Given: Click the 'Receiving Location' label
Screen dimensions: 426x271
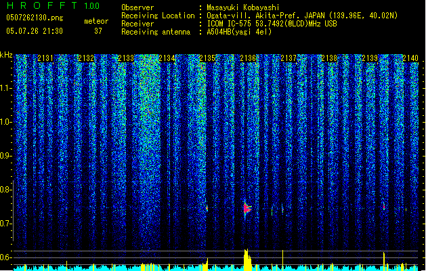Looking at the screenshot, I should [158, 16].
